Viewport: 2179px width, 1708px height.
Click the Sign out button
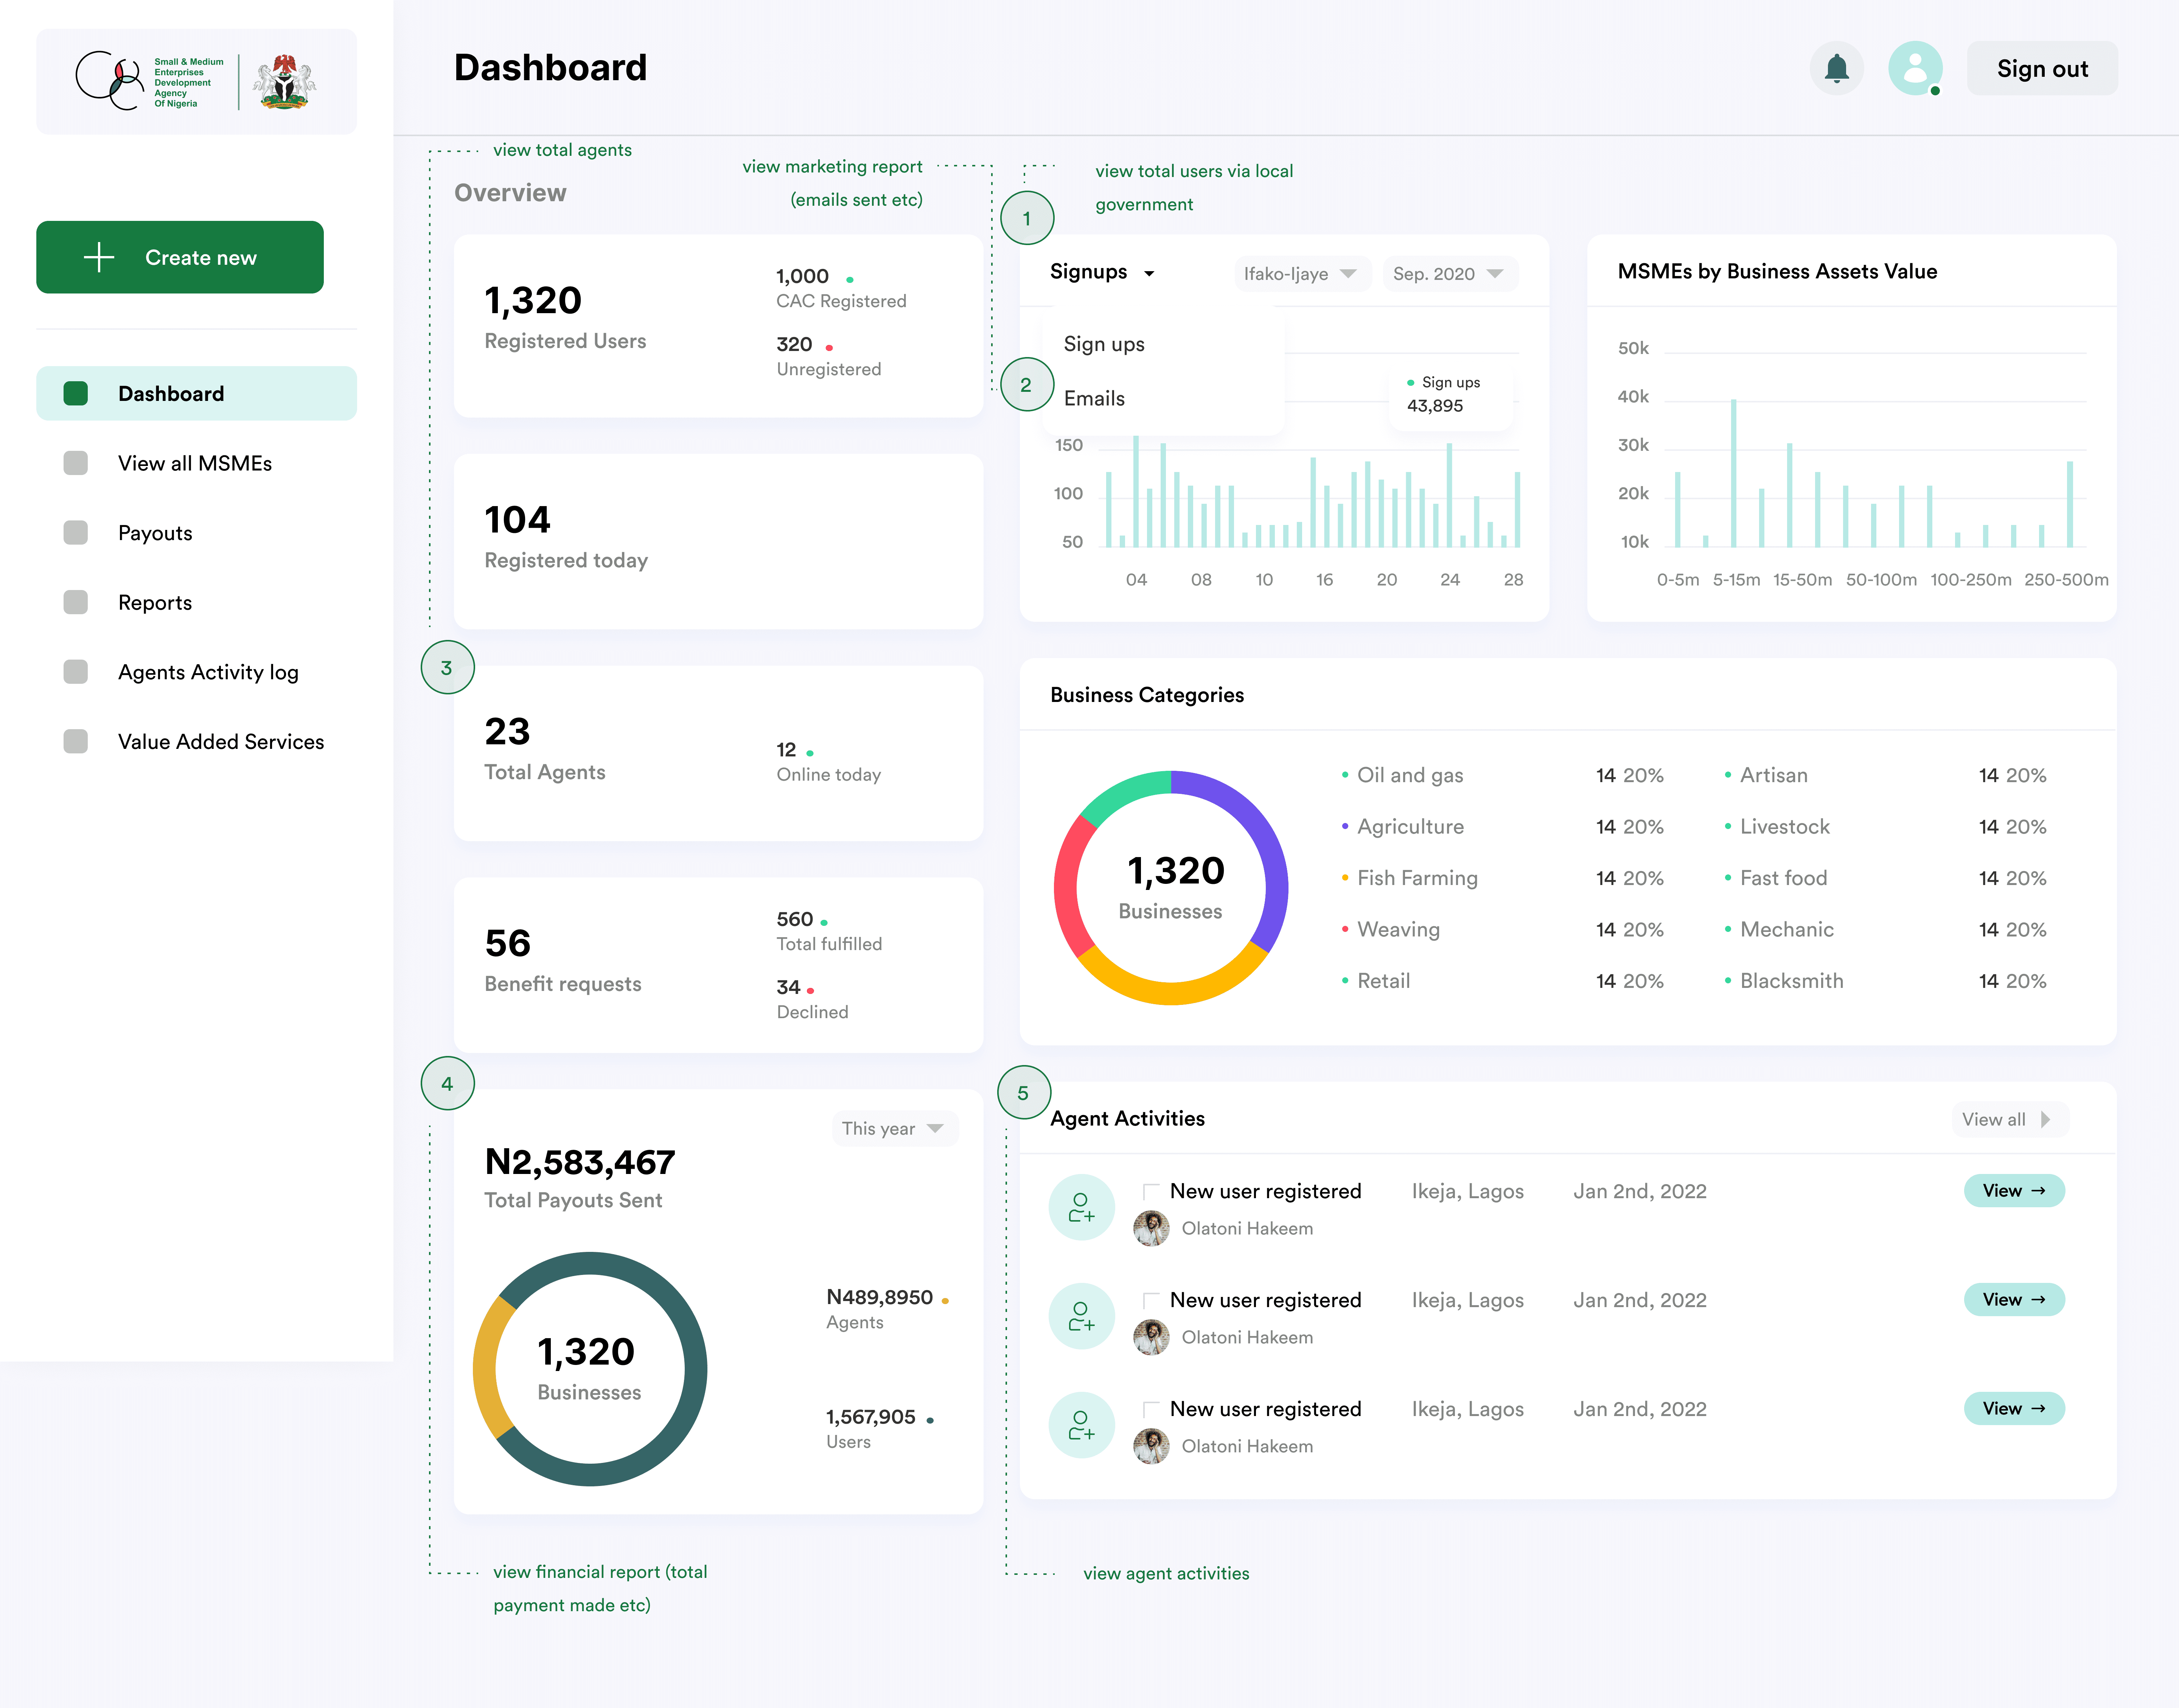(2042, 68)
